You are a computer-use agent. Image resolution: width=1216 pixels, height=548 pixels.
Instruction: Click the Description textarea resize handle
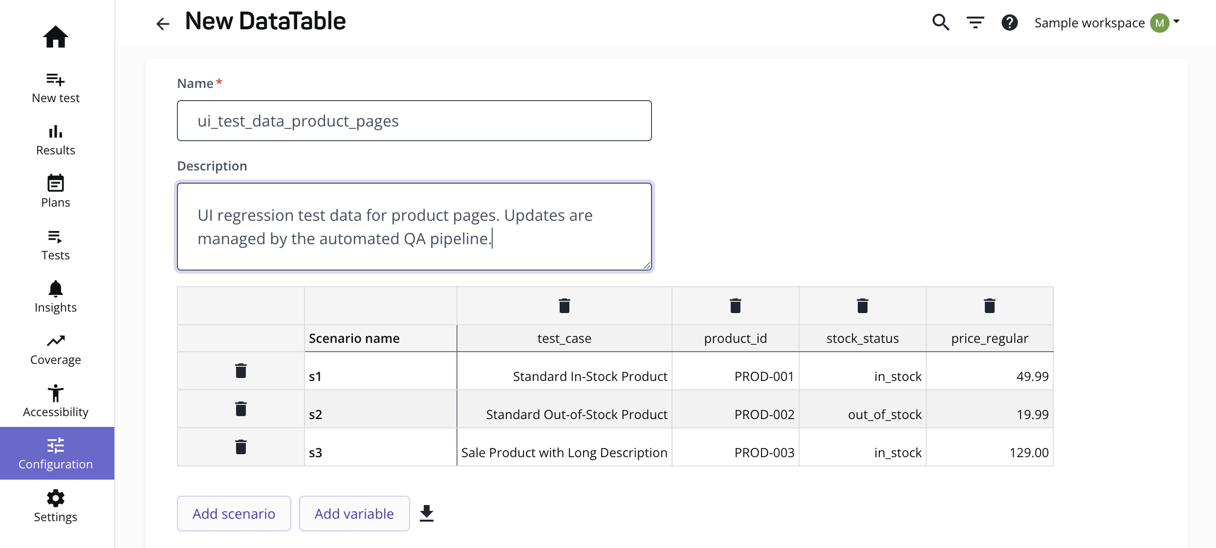click(647, 266)
